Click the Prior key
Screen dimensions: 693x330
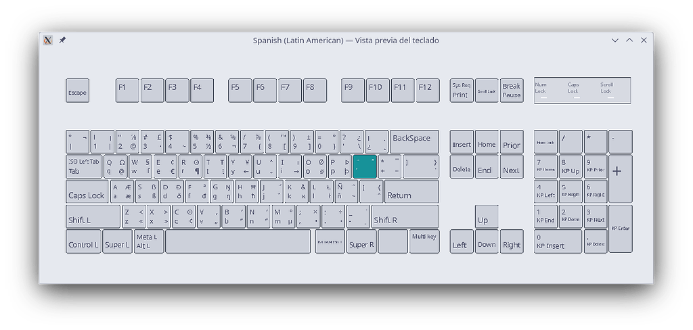click(x=512, y=142)
